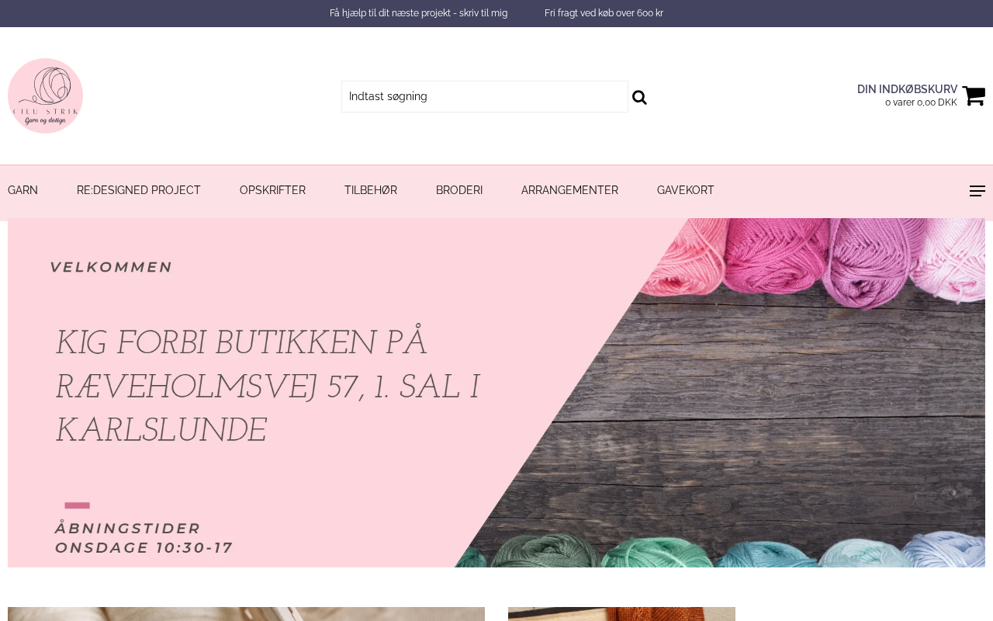Open DIN INDKØBSKURV link
The height and width of the screenshot is (621, 993).
(907, 89)
